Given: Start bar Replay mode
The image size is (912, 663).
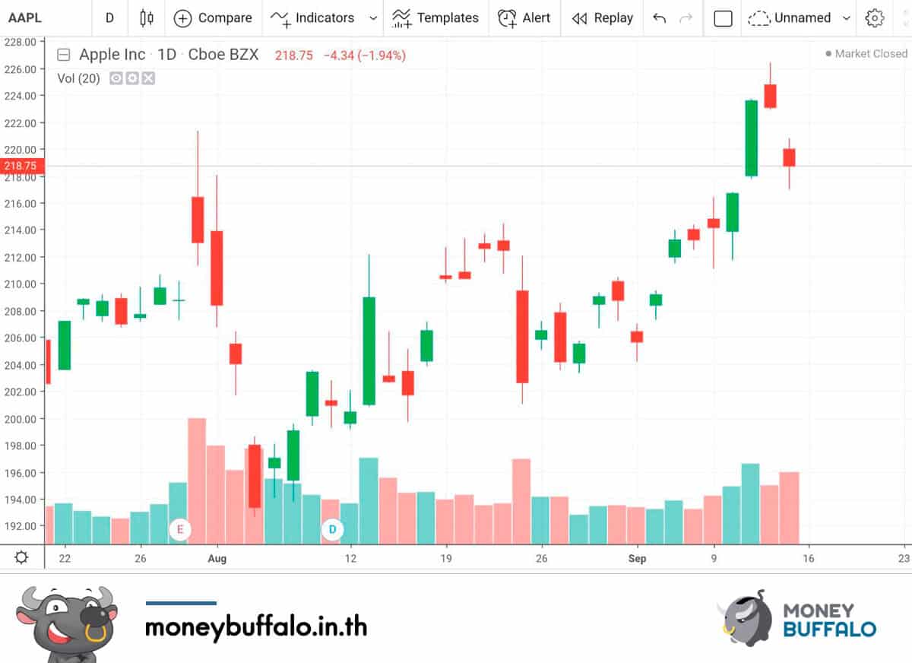Looking at the screenshot, I should point(603,17).
